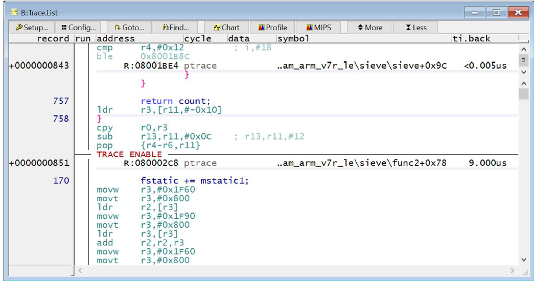
Task: Click the B::Trace.List window title icon
Action: coord(14,12)
